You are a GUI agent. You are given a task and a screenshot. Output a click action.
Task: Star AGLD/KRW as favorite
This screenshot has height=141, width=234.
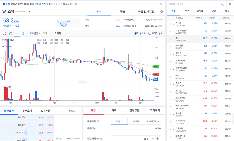170,69
